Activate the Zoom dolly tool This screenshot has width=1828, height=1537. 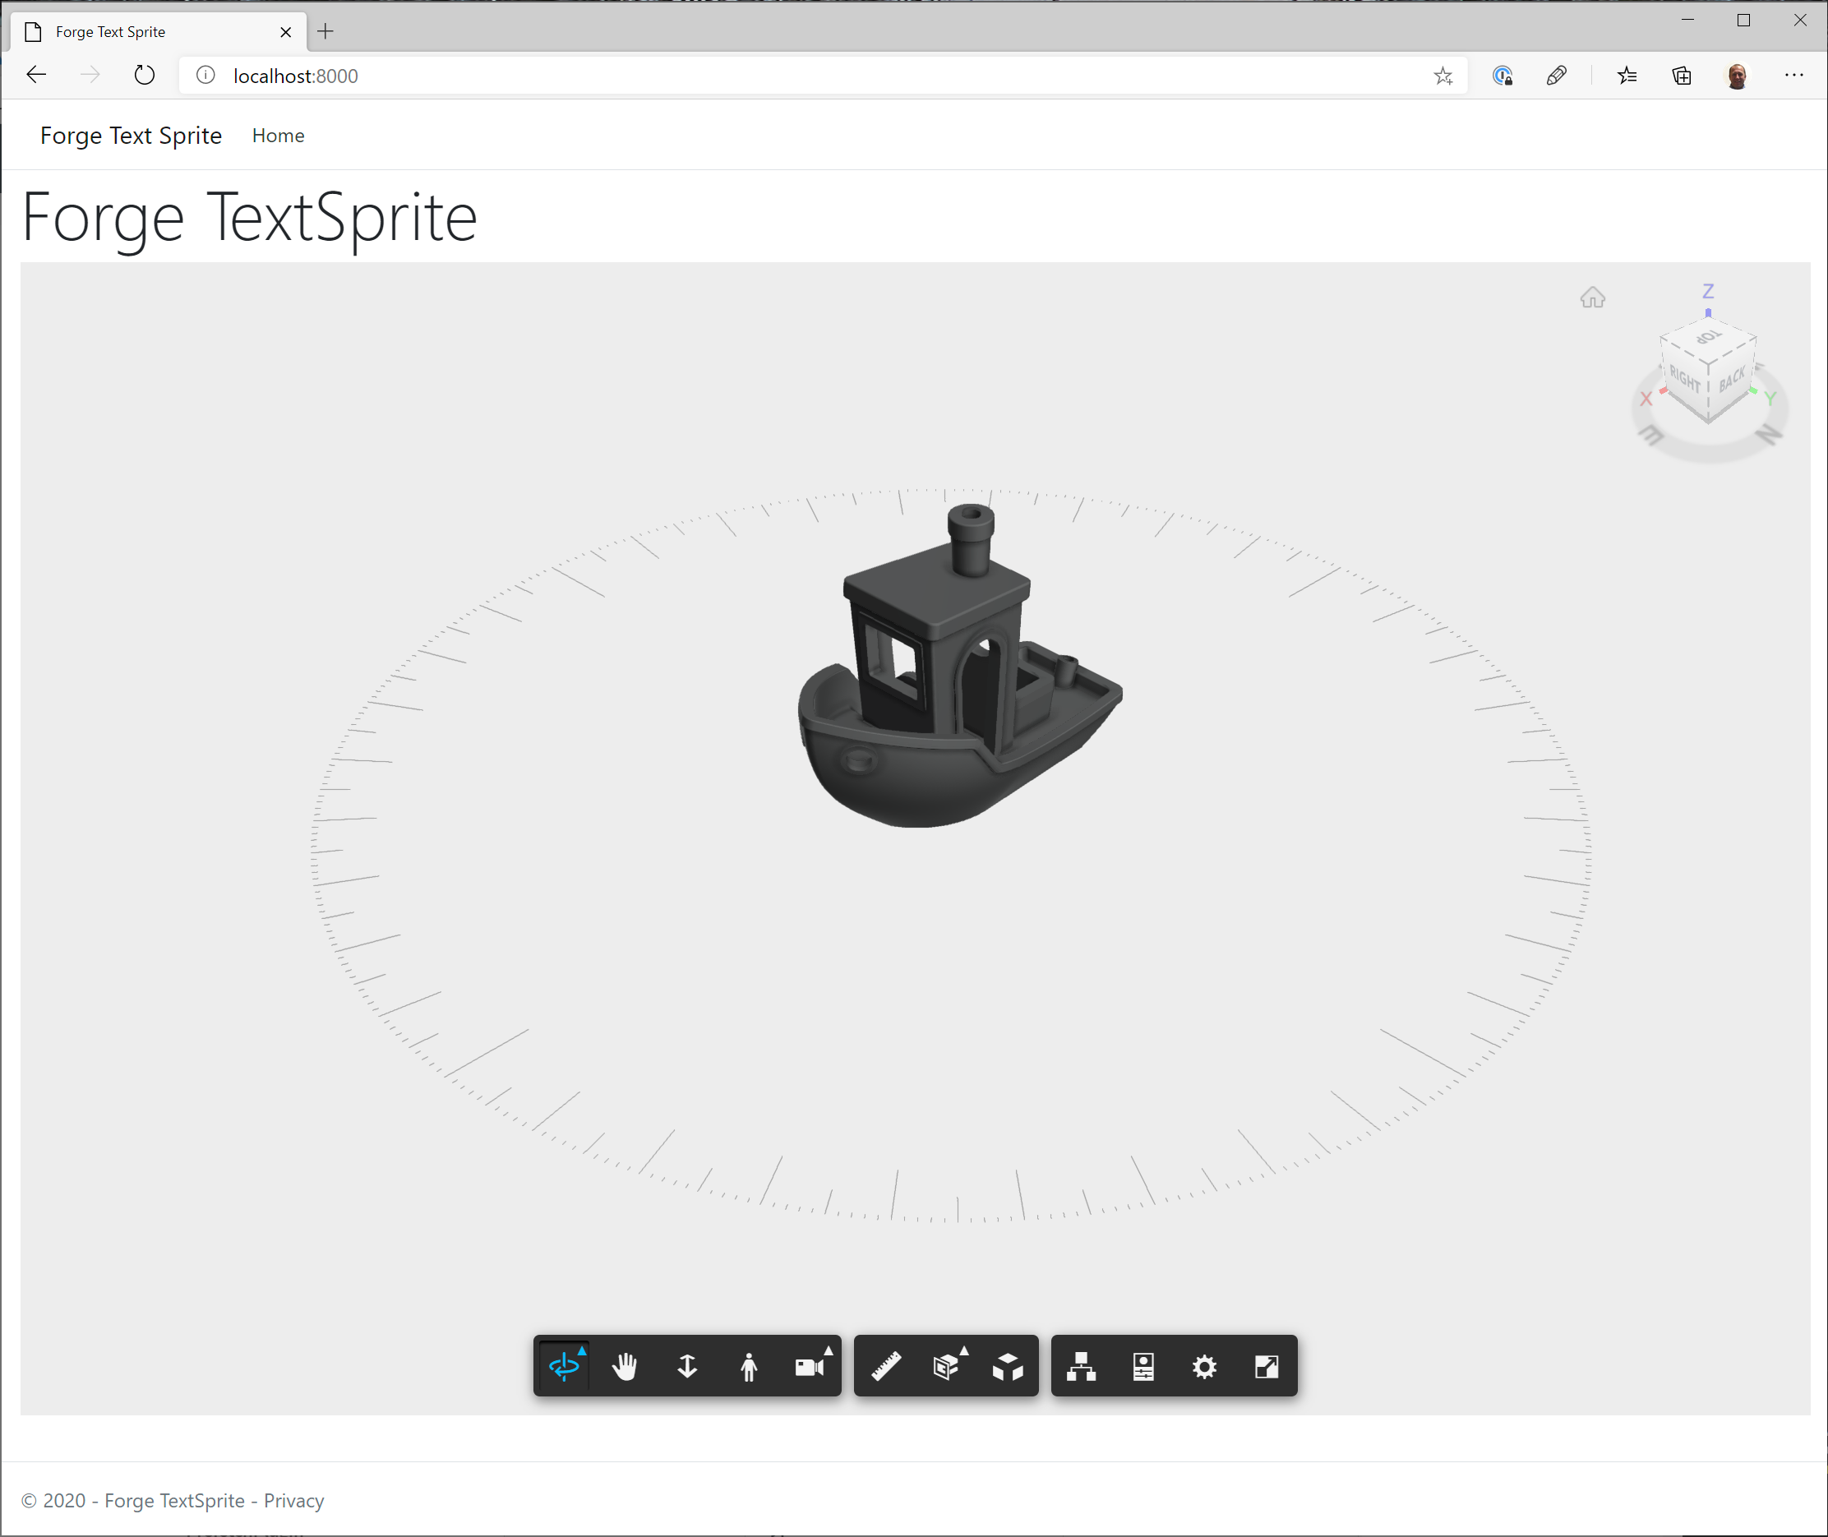686,1365
